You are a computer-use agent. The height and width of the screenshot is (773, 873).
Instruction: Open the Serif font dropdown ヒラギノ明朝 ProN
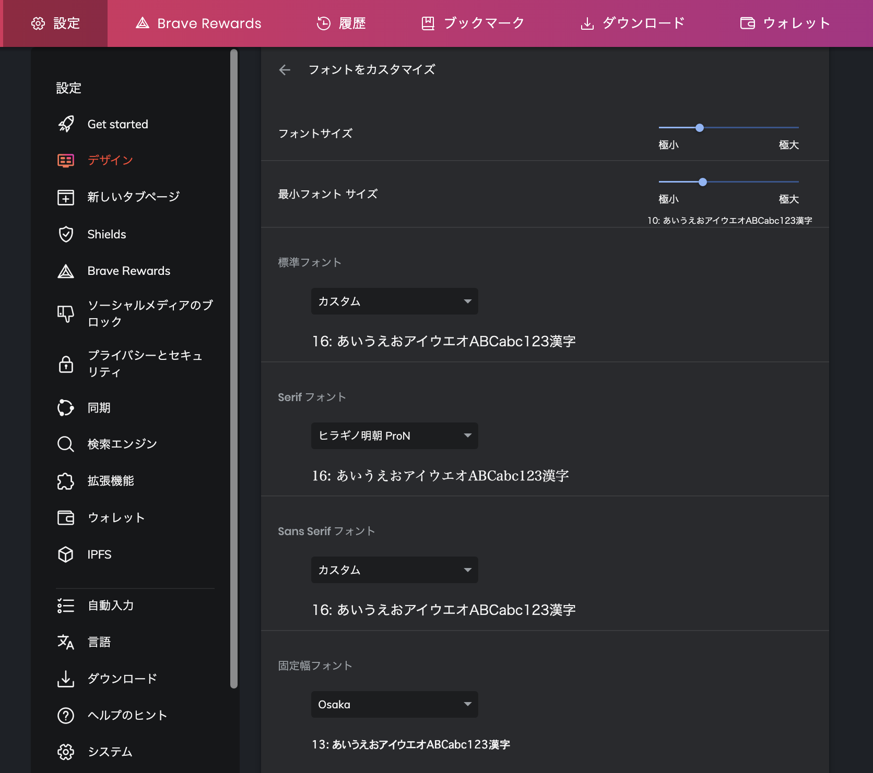point(395,436)
